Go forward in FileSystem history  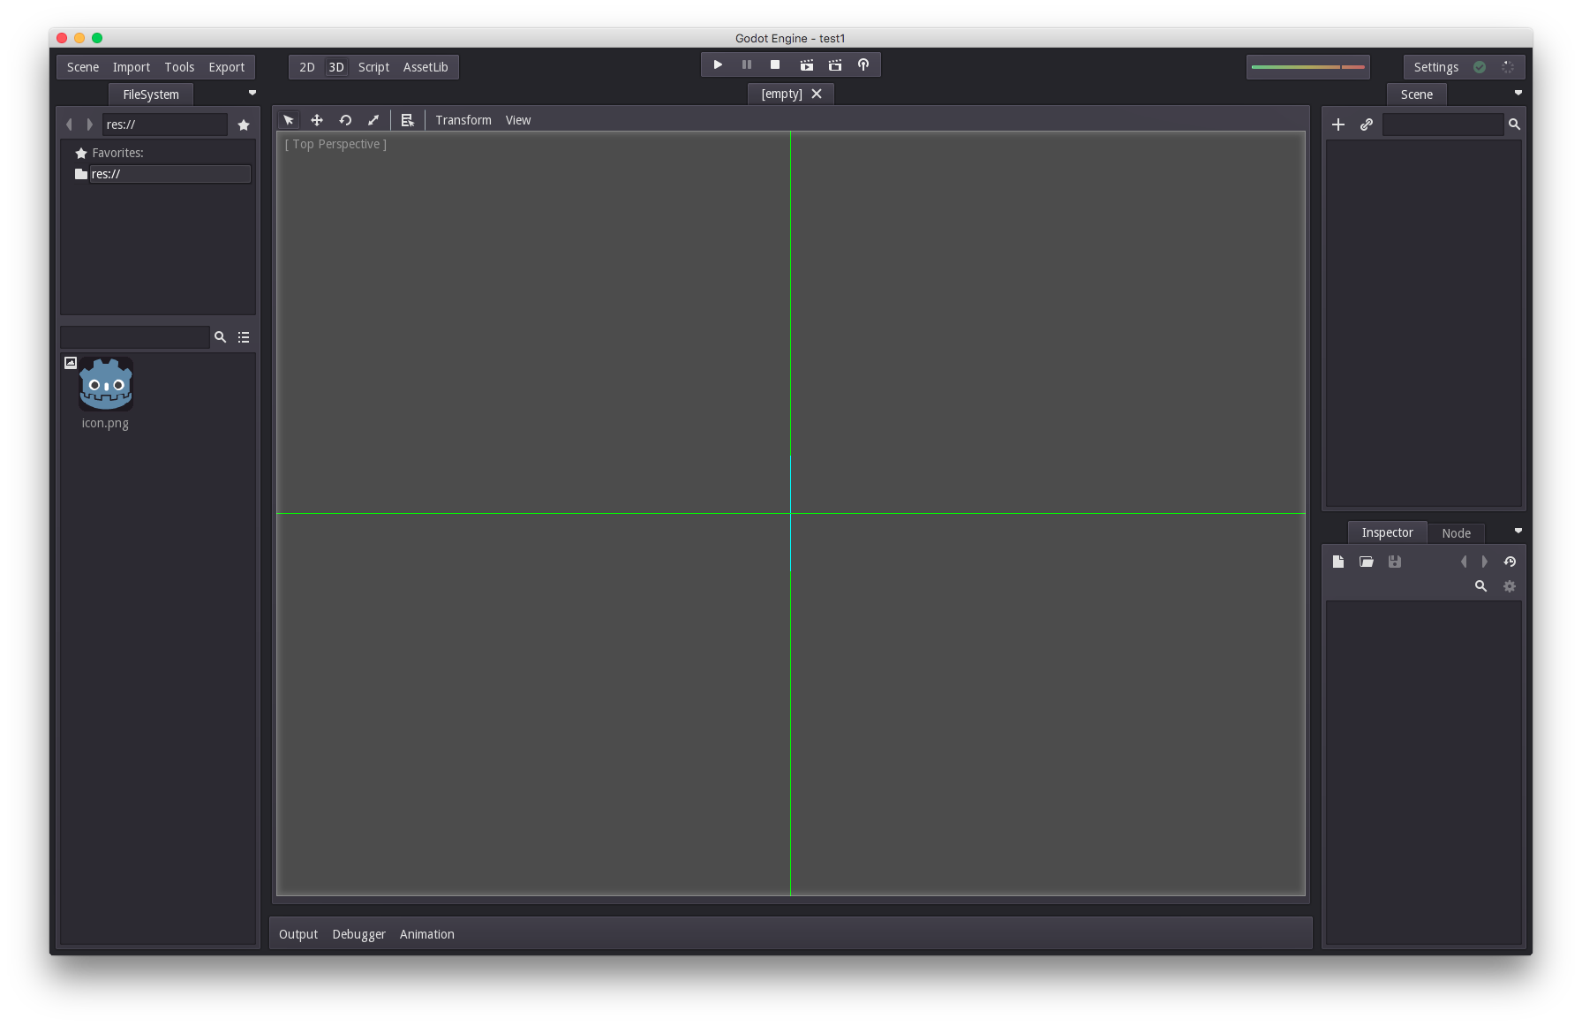click(x=90, y=124)
